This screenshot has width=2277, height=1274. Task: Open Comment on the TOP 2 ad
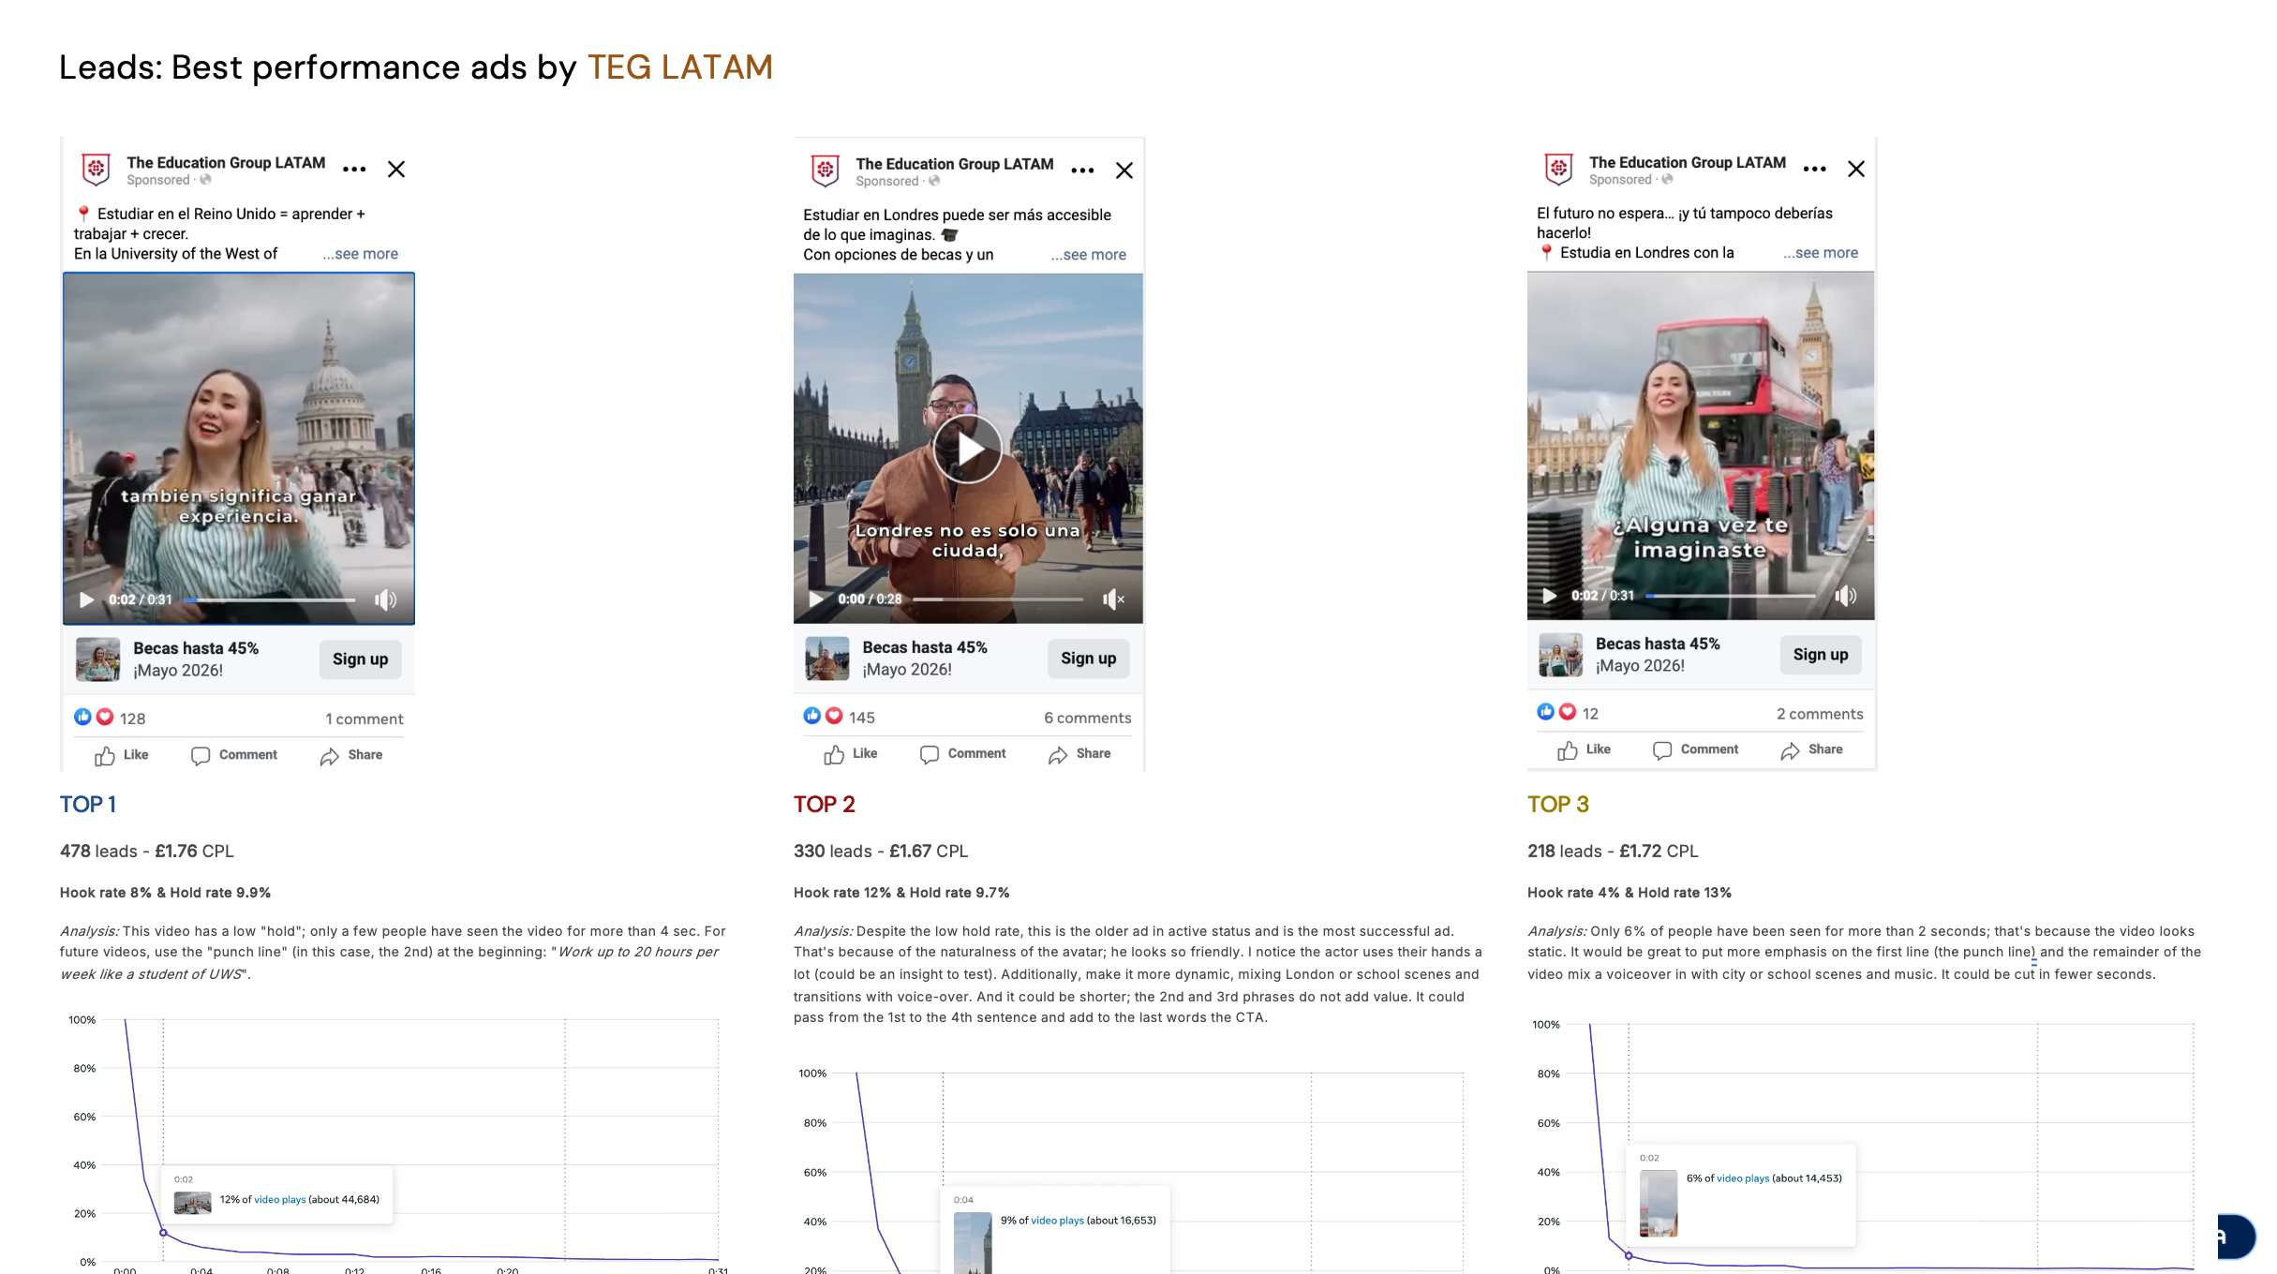[x=963, y=754]
